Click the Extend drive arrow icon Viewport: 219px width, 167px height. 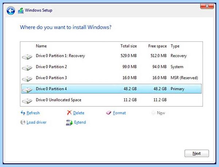point(69,122)
